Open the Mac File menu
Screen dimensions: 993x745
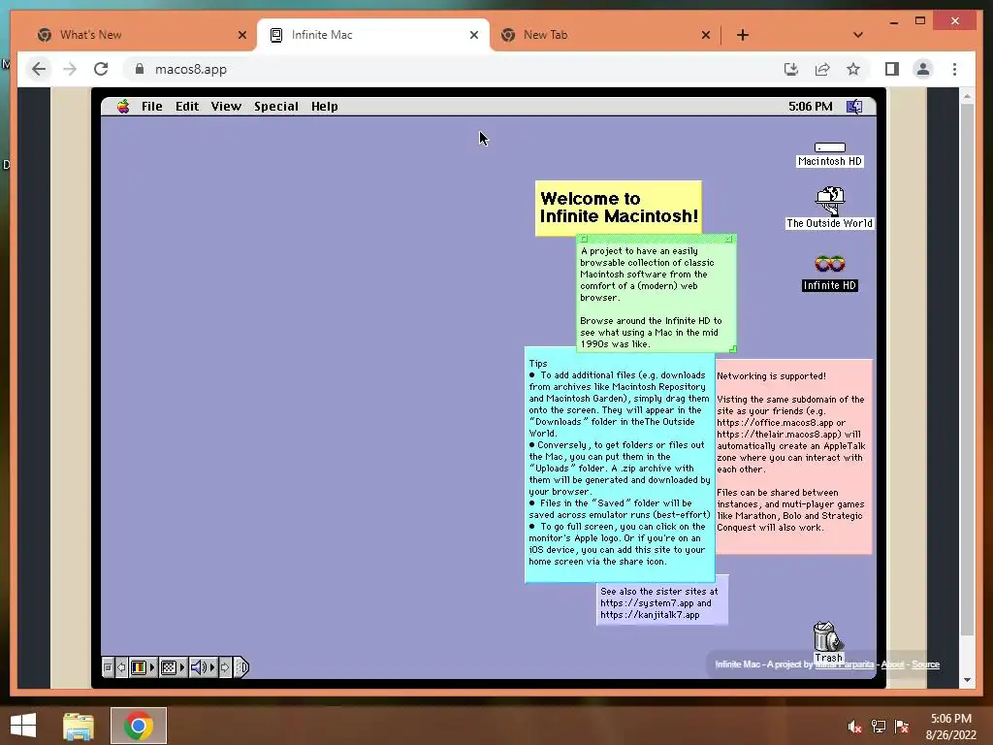point(152,107)
